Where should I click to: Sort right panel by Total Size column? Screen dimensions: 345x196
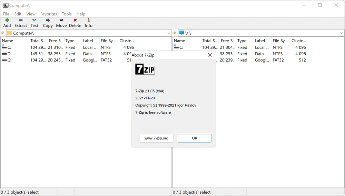[210, 41]
